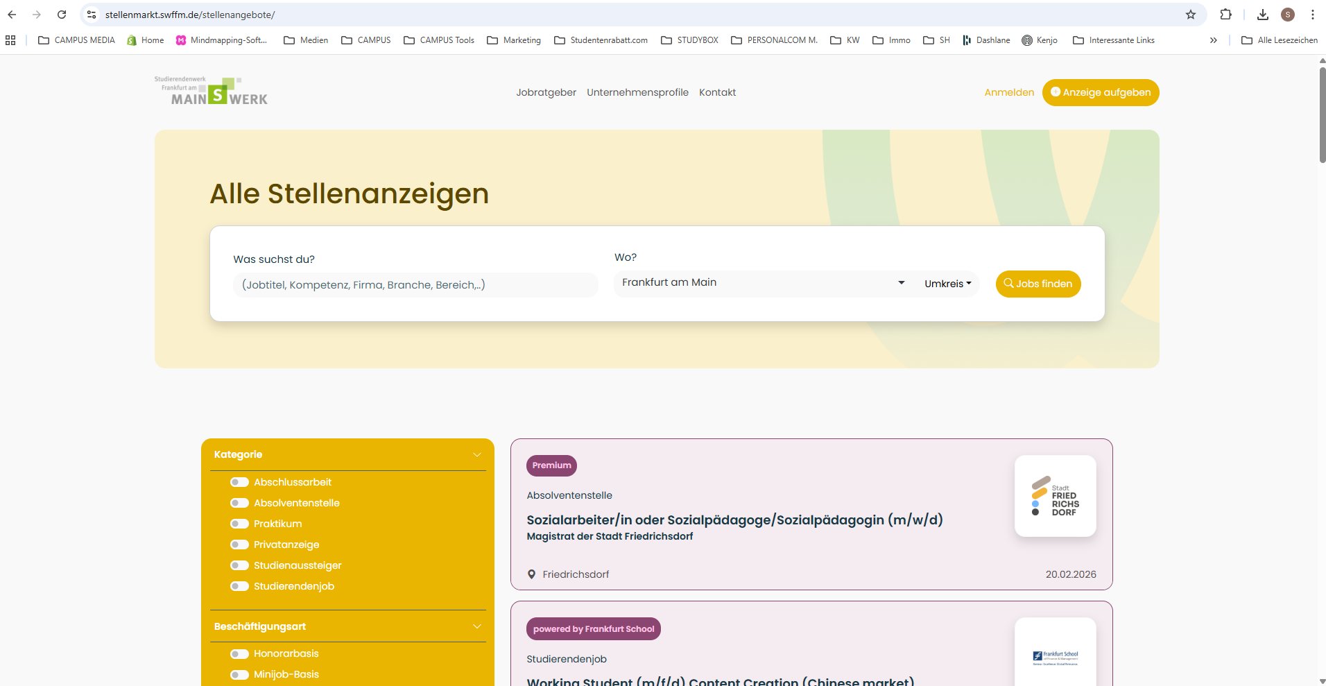Viewport: 1326px width, 686px height.
Task: Open the CAMPUS MEDIA bookmark folder
Action: (76, 40)
